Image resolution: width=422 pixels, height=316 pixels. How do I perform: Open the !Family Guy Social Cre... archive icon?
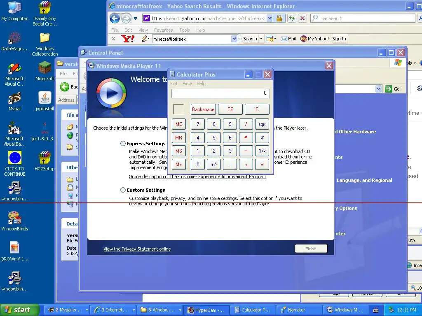click(x=45, y=14)
